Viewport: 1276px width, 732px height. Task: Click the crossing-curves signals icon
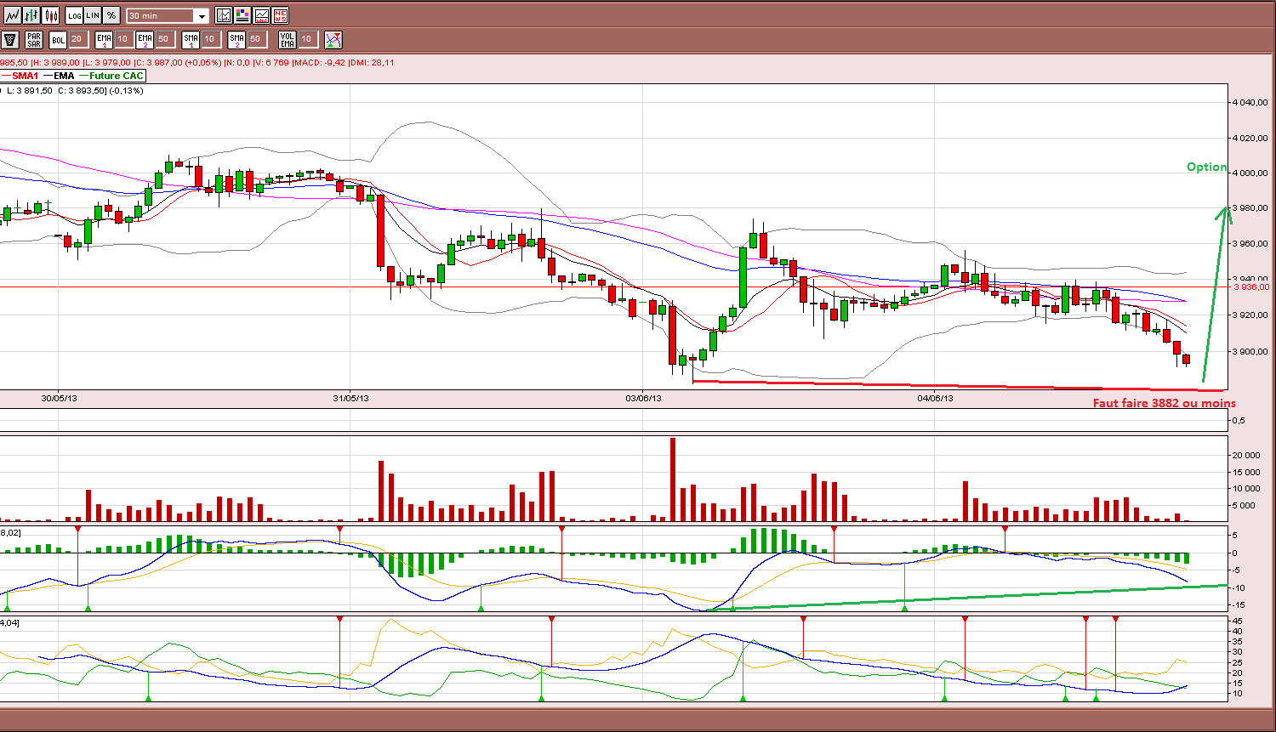[x=333, y=39]
